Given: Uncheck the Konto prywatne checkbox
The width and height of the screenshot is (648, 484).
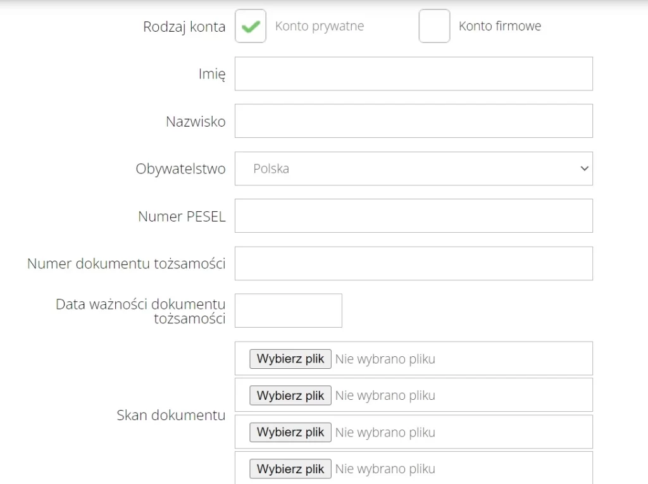Looking at the screenshot, I should click(x=251, y=27).
